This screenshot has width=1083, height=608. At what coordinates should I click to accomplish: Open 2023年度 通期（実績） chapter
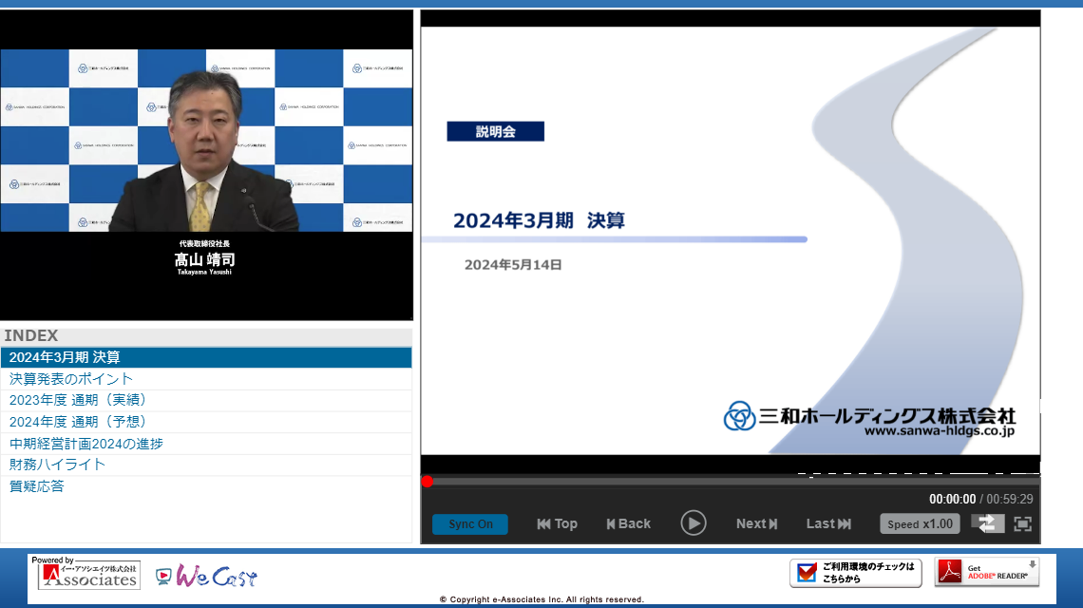[78, 400]
